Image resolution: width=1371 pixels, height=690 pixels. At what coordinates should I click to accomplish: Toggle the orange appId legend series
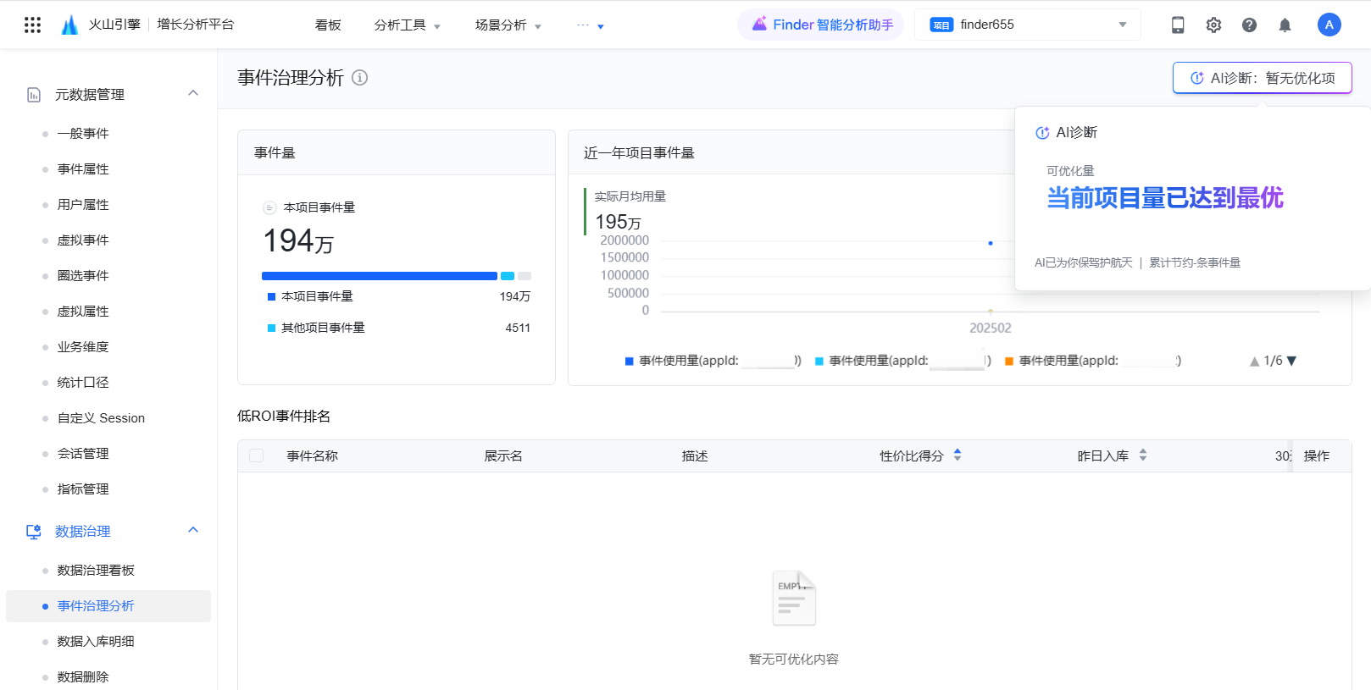click(1092, 361)
